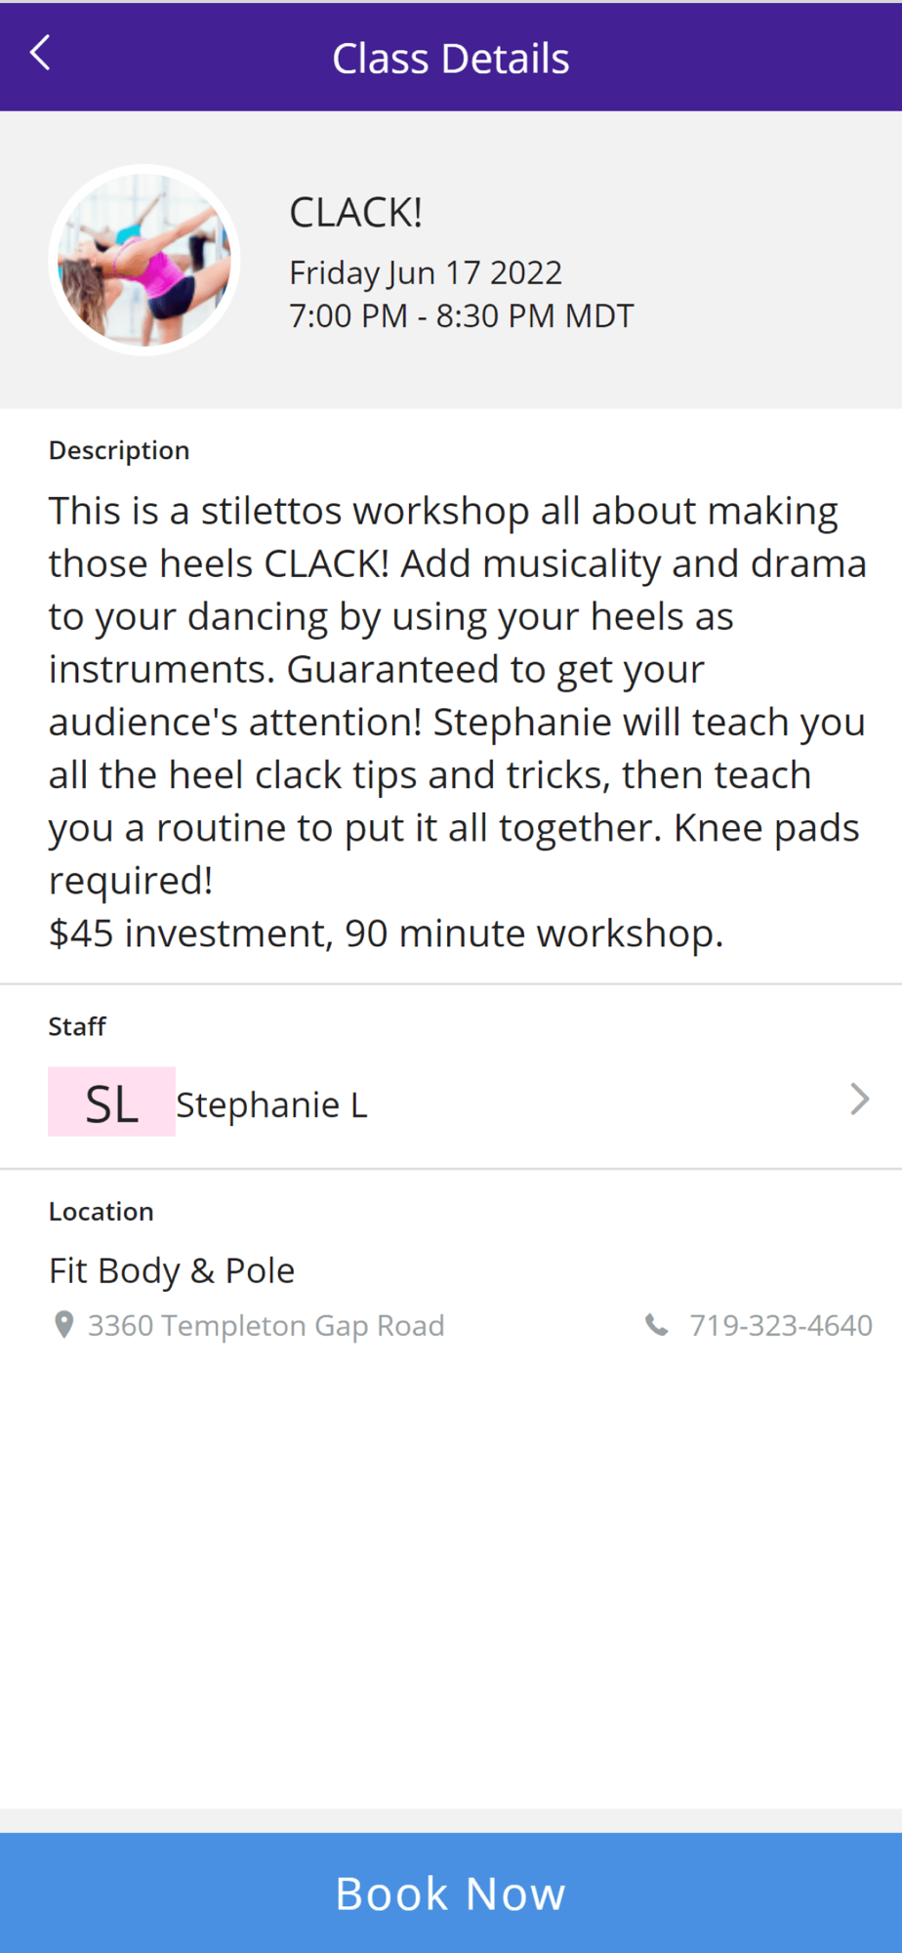Tap the CLACK! class title

(356, 212)
